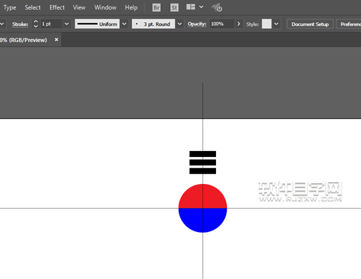Expand the opacity slider arrow
Image resolution: width=361 pixels, height=279 pixels.
[x=239, y=24]
